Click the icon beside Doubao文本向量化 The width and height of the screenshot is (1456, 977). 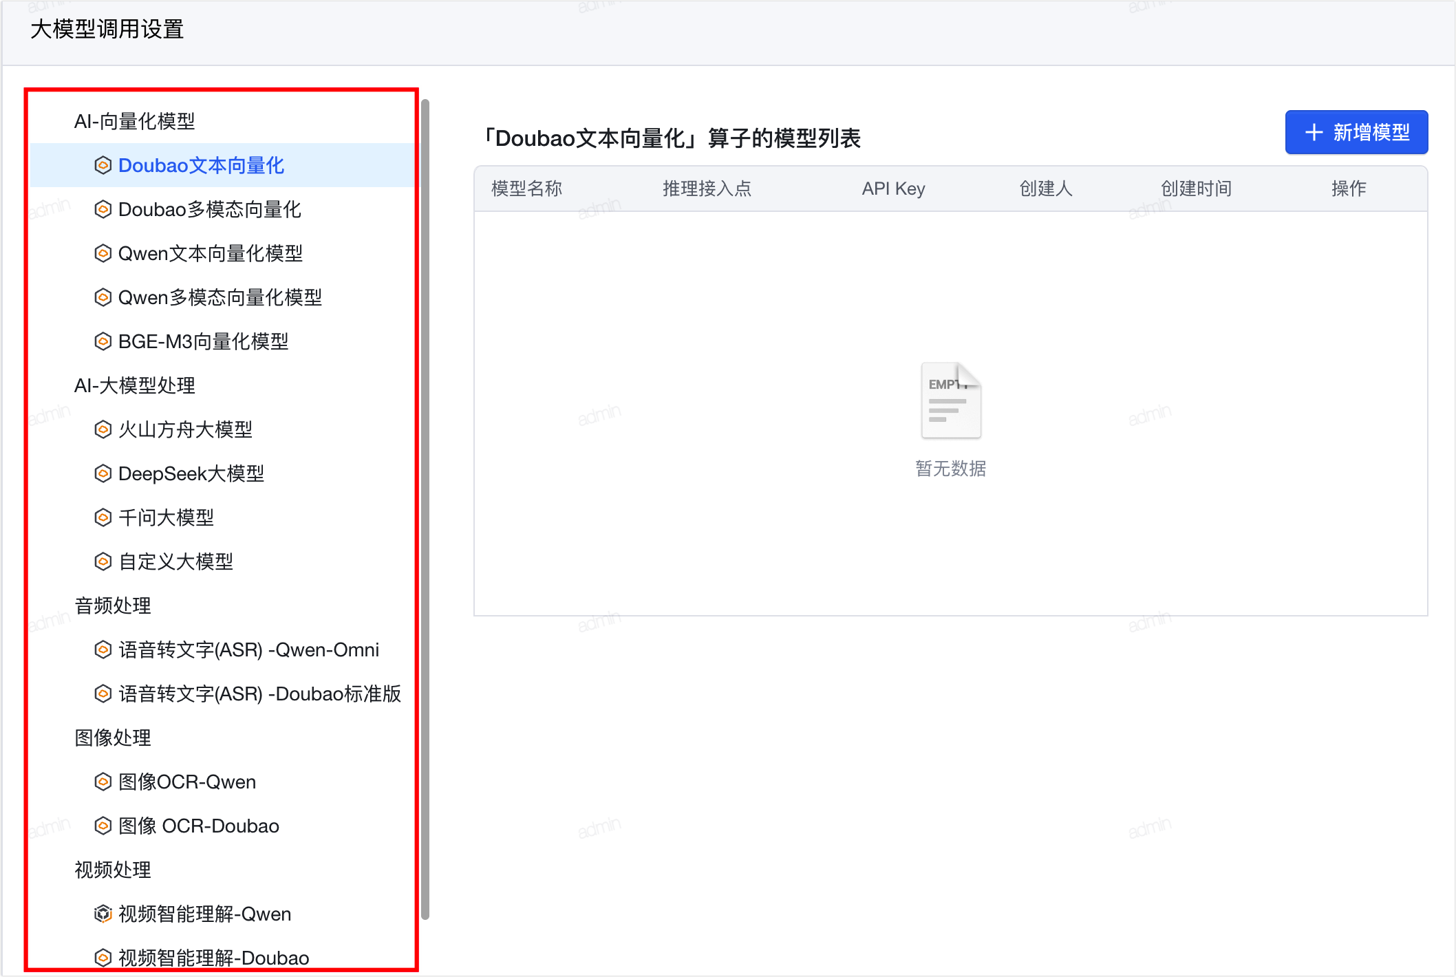tap(103, 165)
